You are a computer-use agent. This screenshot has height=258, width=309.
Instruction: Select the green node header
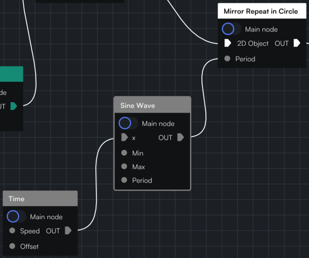[x=11, y=74]
